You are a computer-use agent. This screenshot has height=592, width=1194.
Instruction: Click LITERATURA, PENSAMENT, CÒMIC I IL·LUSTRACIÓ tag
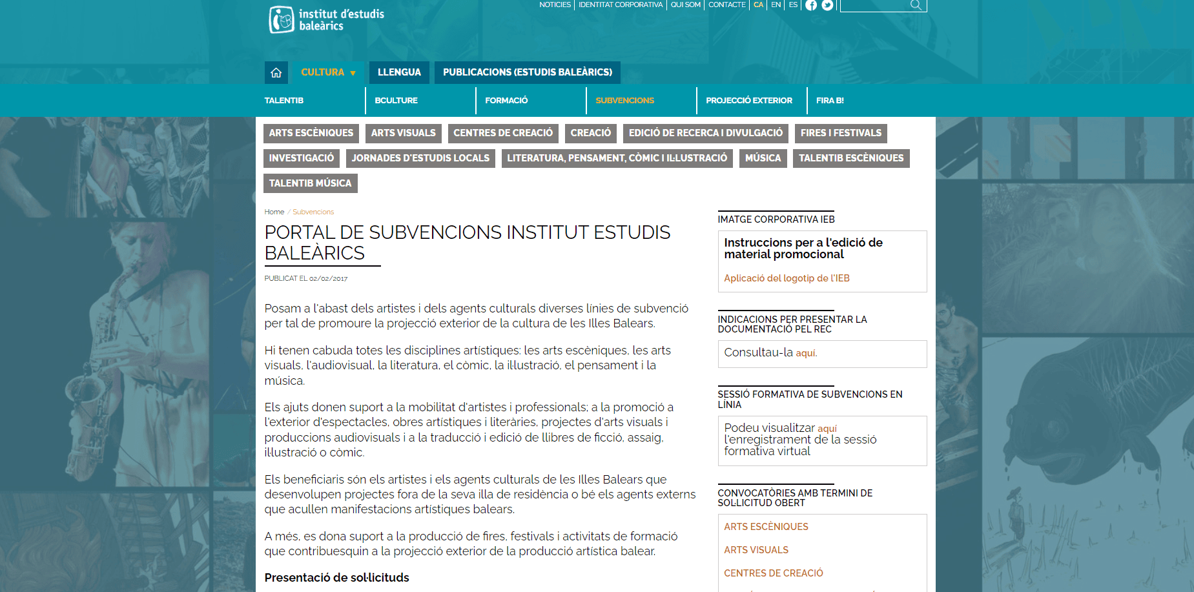617,158
